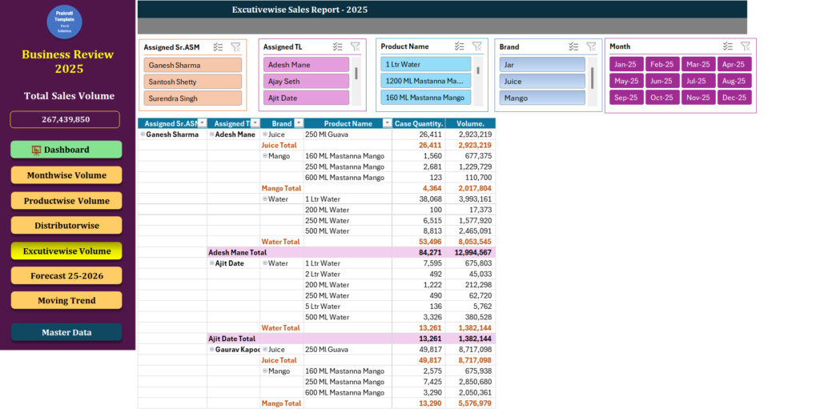Filter month Nov-25

point(698,98)
